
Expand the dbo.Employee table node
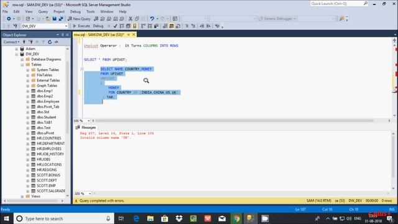[27, 101]
